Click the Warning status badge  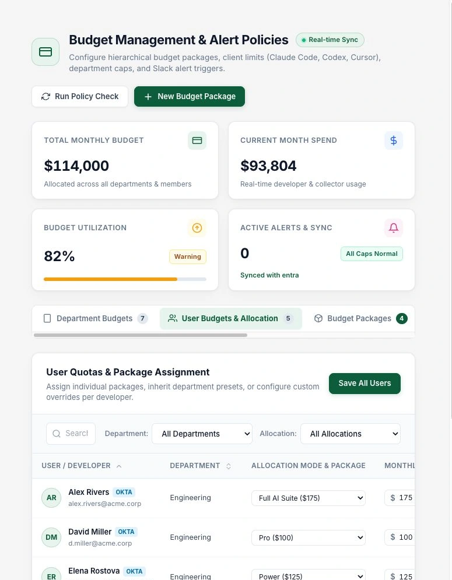(x=188, y=256)
